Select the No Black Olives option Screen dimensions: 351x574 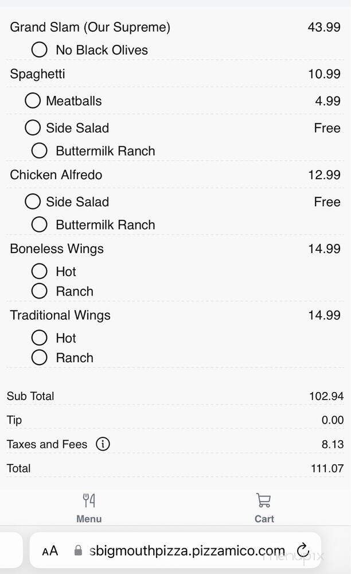pyautogui.click(x=39, y=49)
